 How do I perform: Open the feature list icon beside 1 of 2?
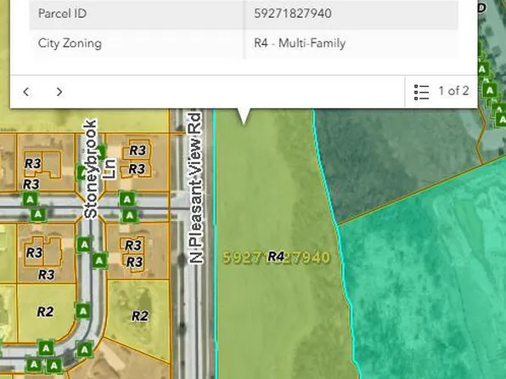421,92
